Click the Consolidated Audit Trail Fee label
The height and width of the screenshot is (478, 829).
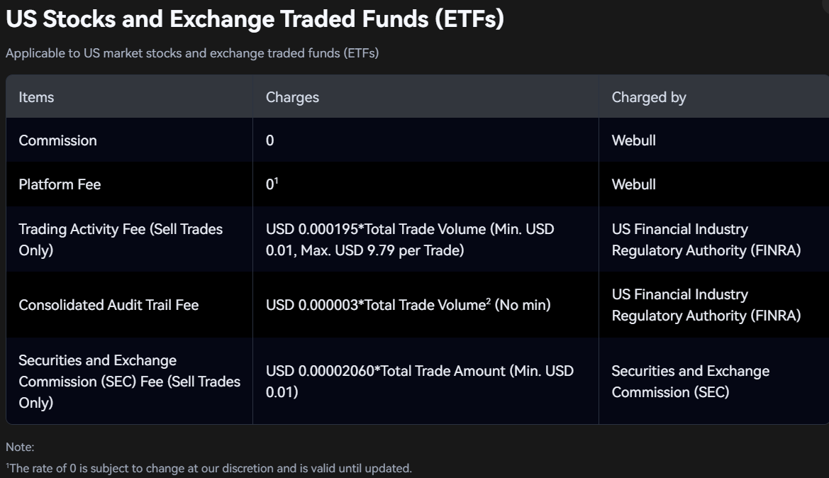click(109, 305)
